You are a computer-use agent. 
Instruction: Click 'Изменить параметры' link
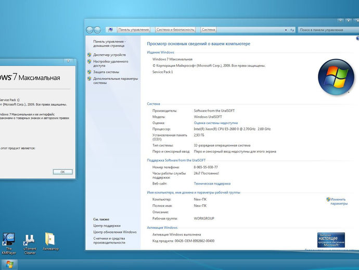click(339, 201)
